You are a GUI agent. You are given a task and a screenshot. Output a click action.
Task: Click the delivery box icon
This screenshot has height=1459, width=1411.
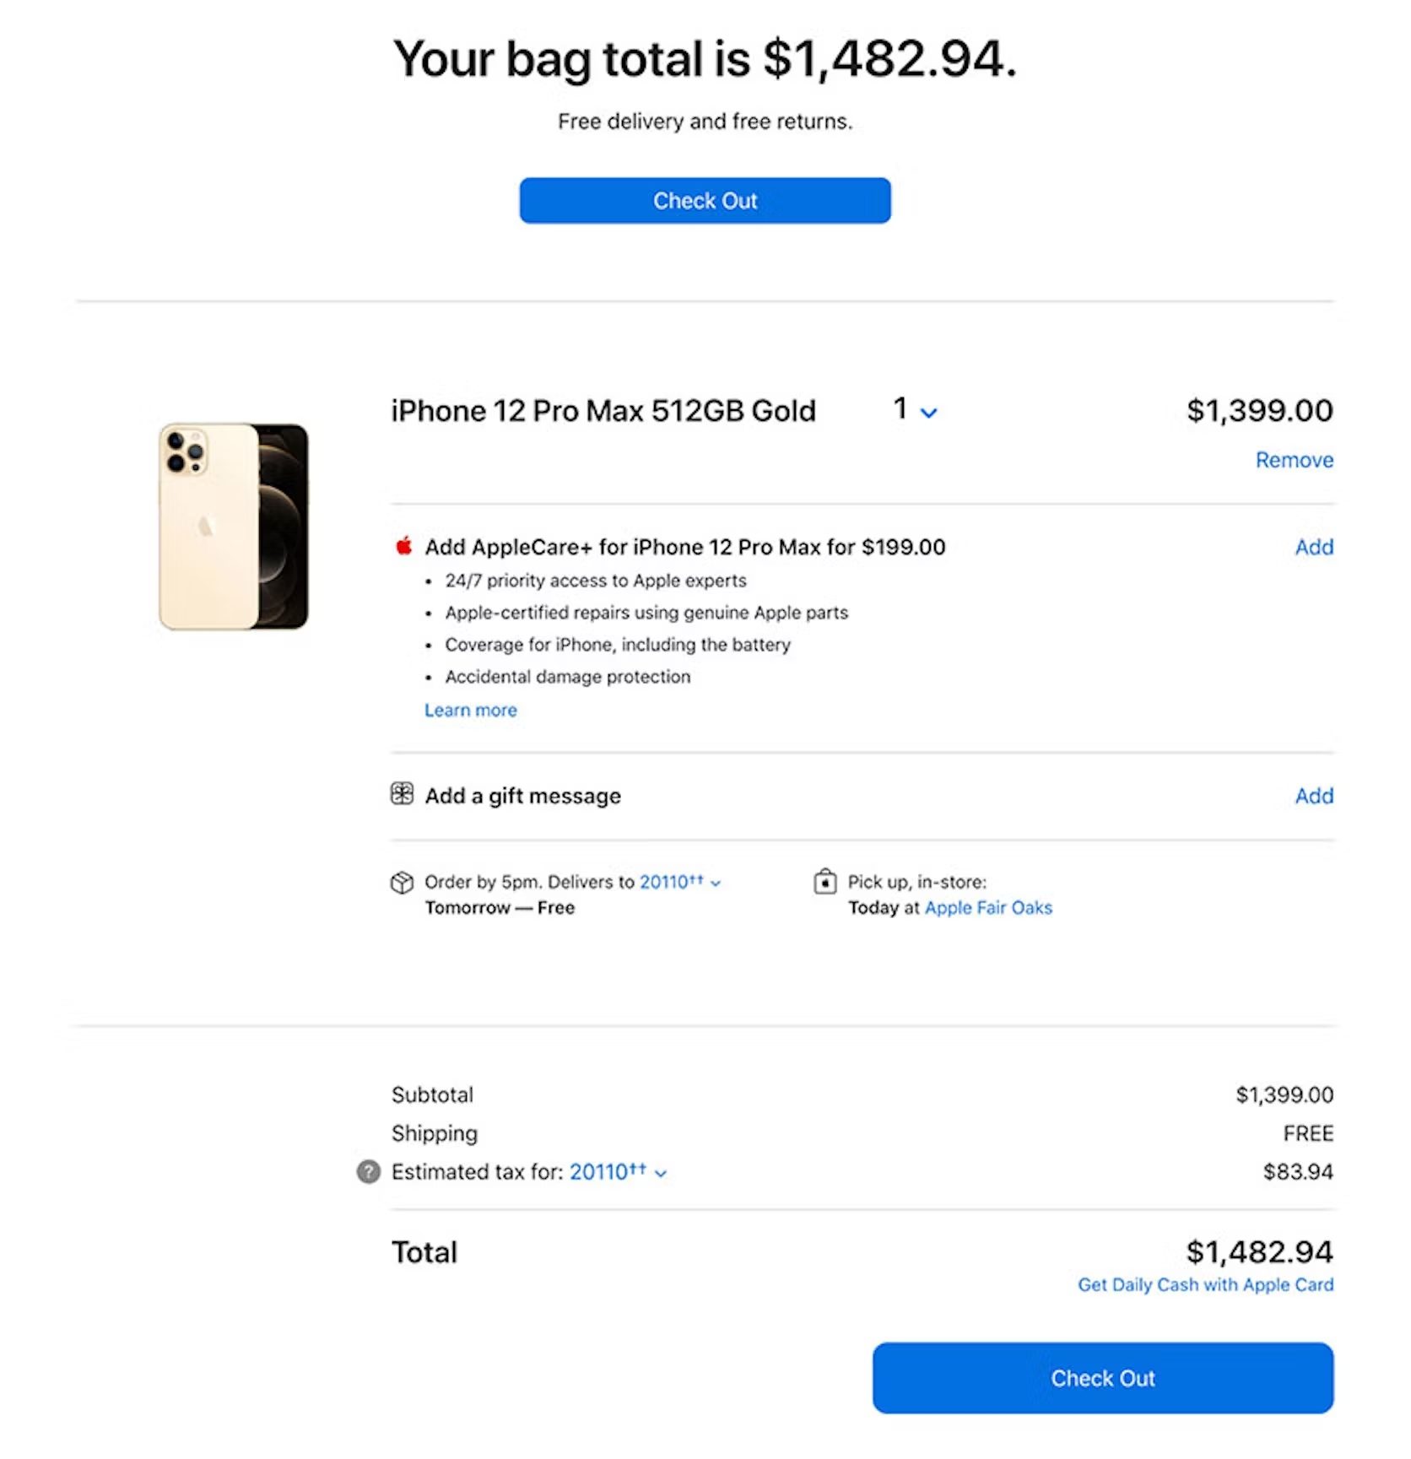click(402, 883)
